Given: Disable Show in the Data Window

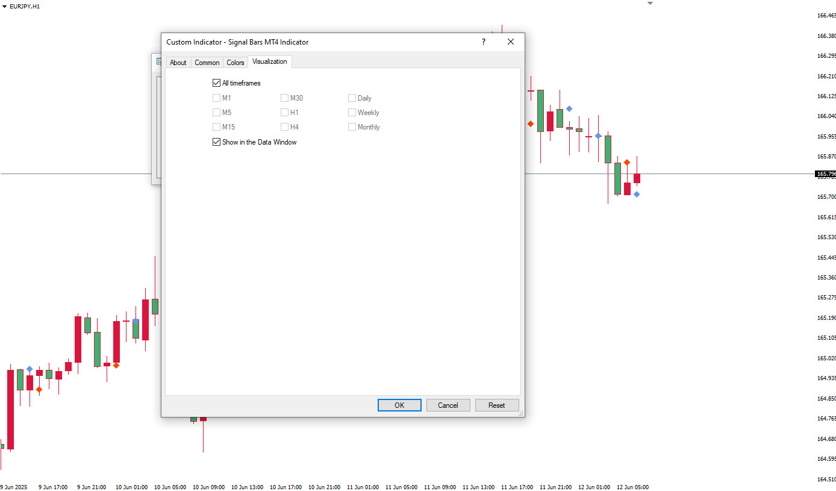Looking at the screenshot, I should (217, 142).
